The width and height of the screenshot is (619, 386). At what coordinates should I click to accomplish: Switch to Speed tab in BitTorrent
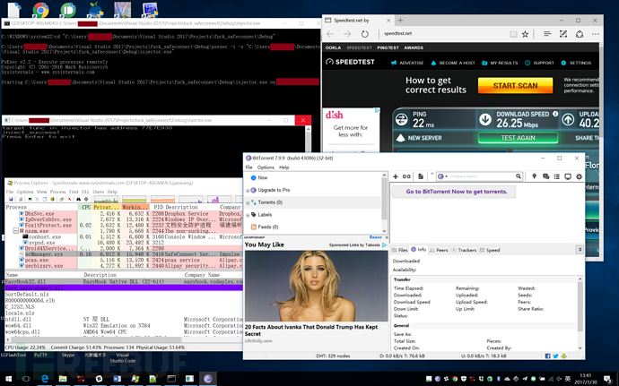[490, 250]
